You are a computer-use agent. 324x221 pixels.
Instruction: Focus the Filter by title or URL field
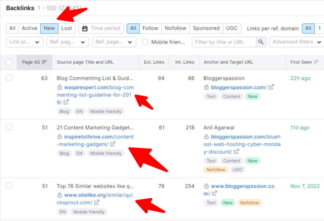[224, 42]
